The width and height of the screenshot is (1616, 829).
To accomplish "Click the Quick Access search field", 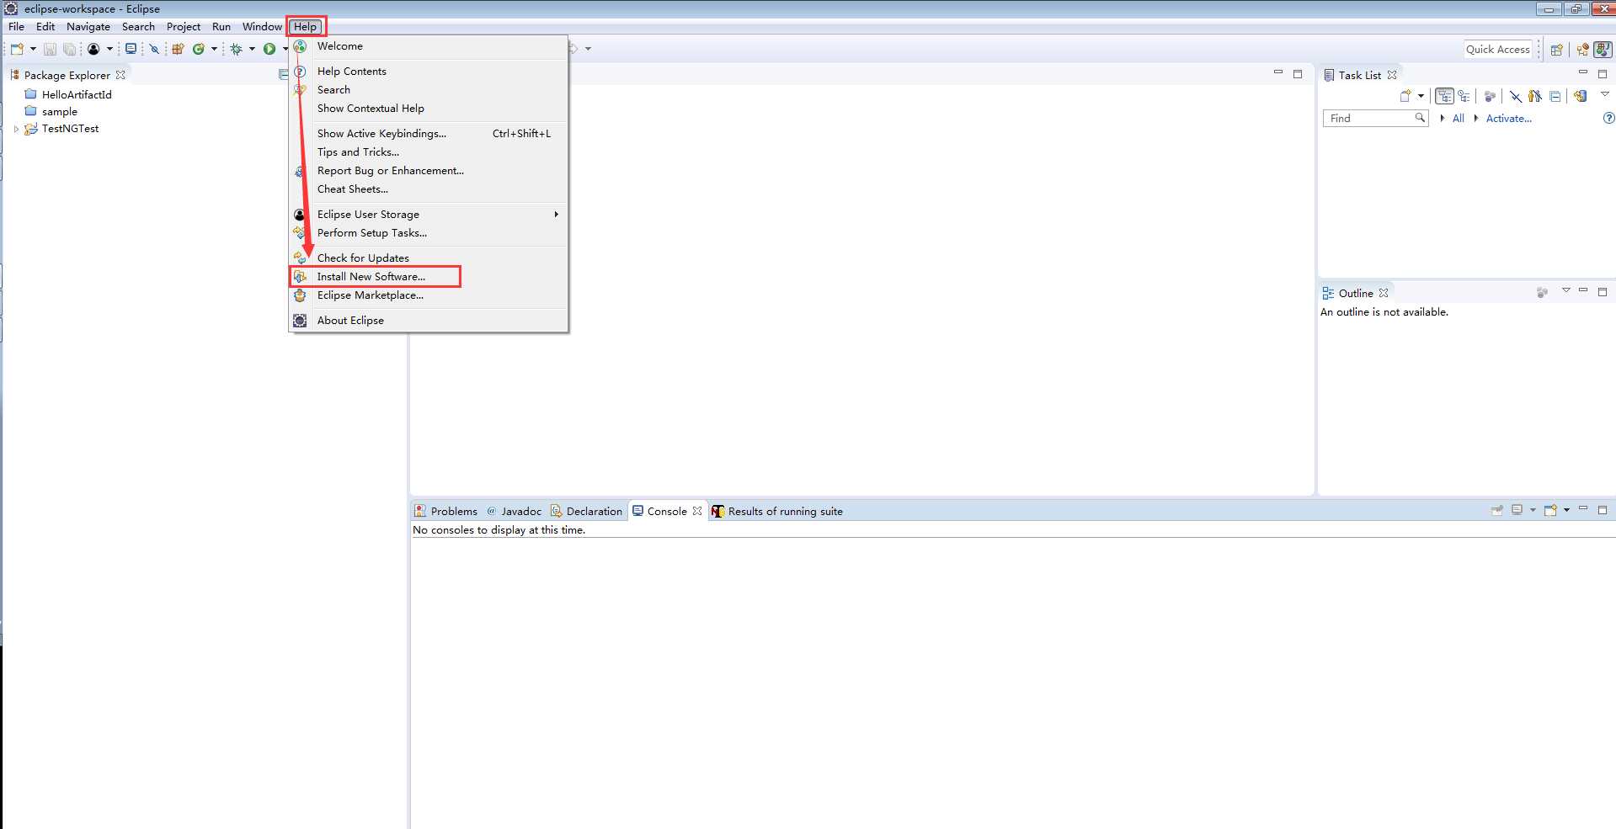I will tap(1498, 50).
